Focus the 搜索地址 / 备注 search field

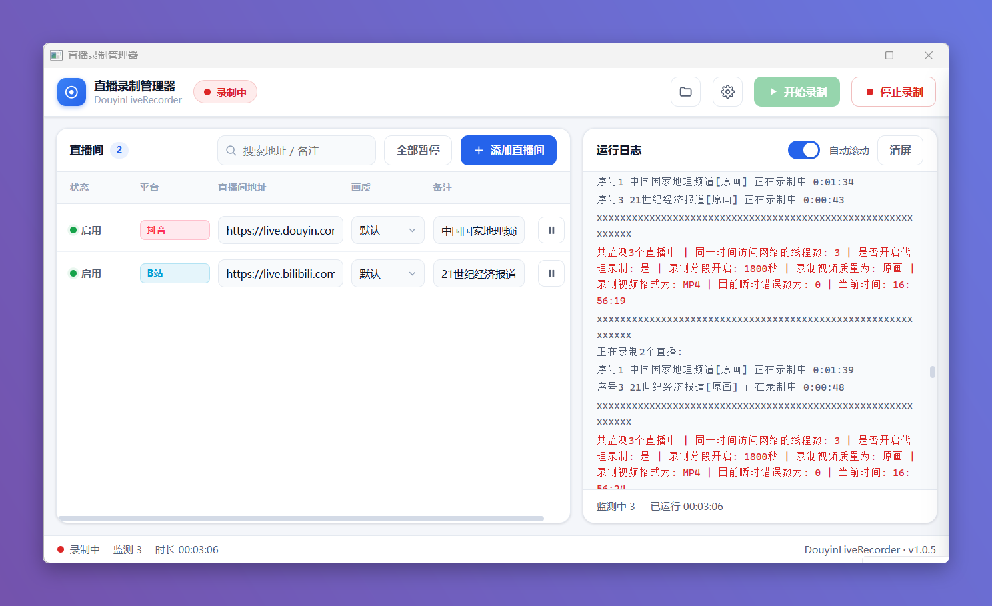coord(297,150)
